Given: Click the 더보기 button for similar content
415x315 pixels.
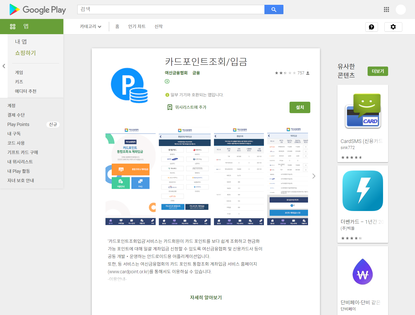Looking at the screenshot, I should (378, 71).
